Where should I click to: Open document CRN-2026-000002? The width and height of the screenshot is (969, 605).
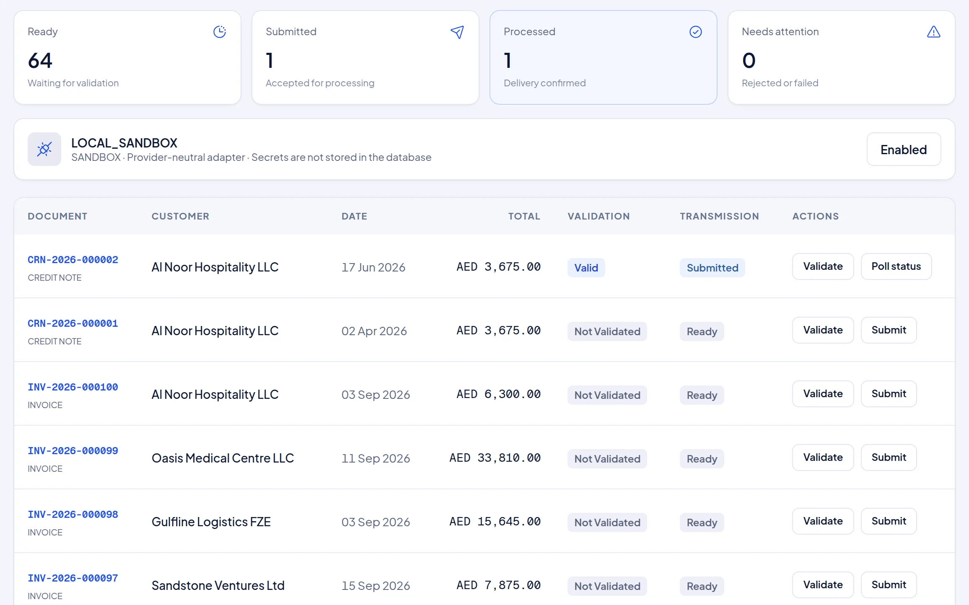pyautogui.click(x=73, y=260)
